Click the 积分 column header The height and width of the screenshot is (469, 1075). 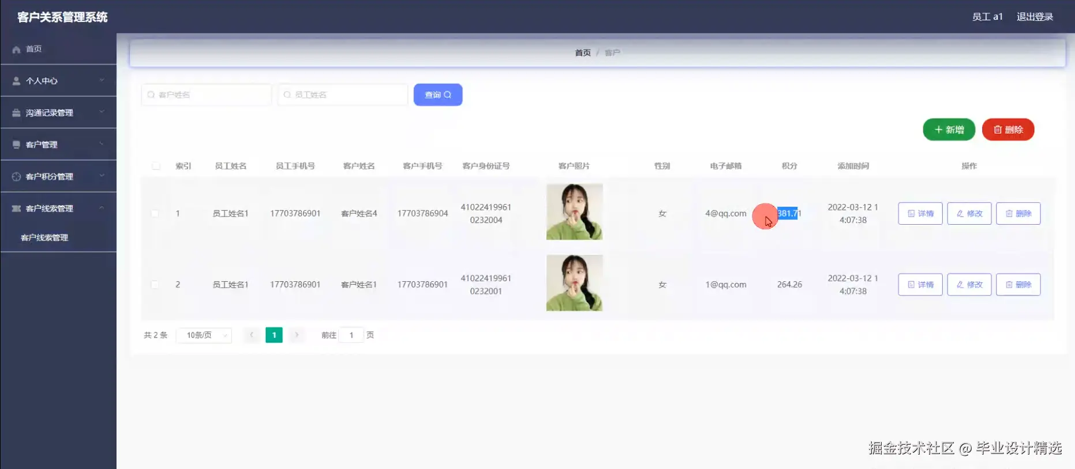789,166
